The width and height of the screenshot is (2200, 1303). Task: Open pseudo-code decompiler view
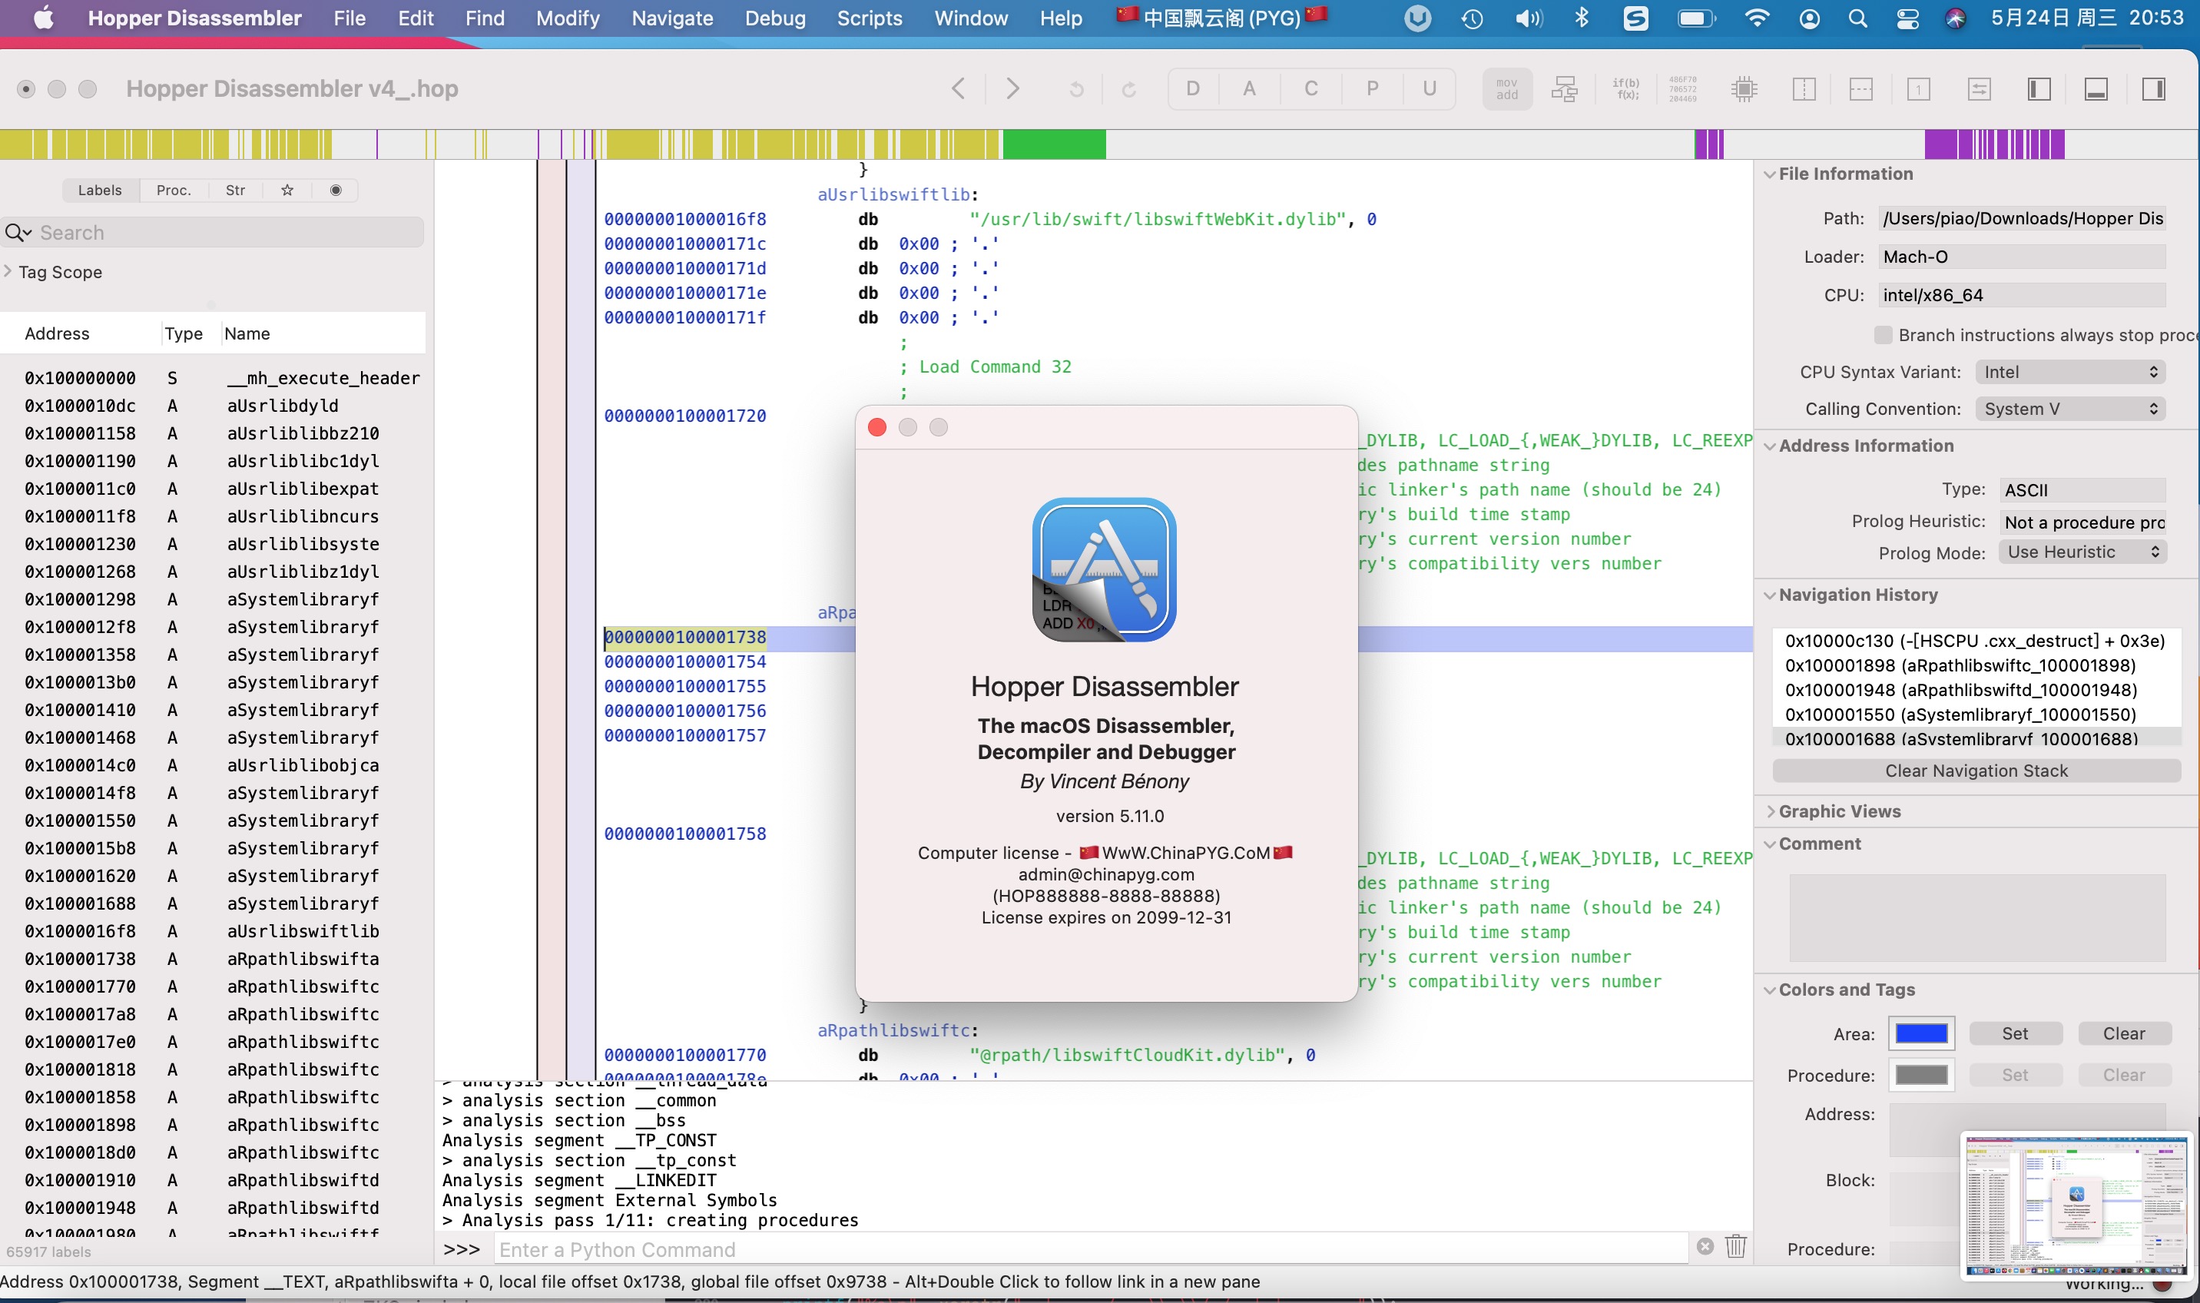1626,88
